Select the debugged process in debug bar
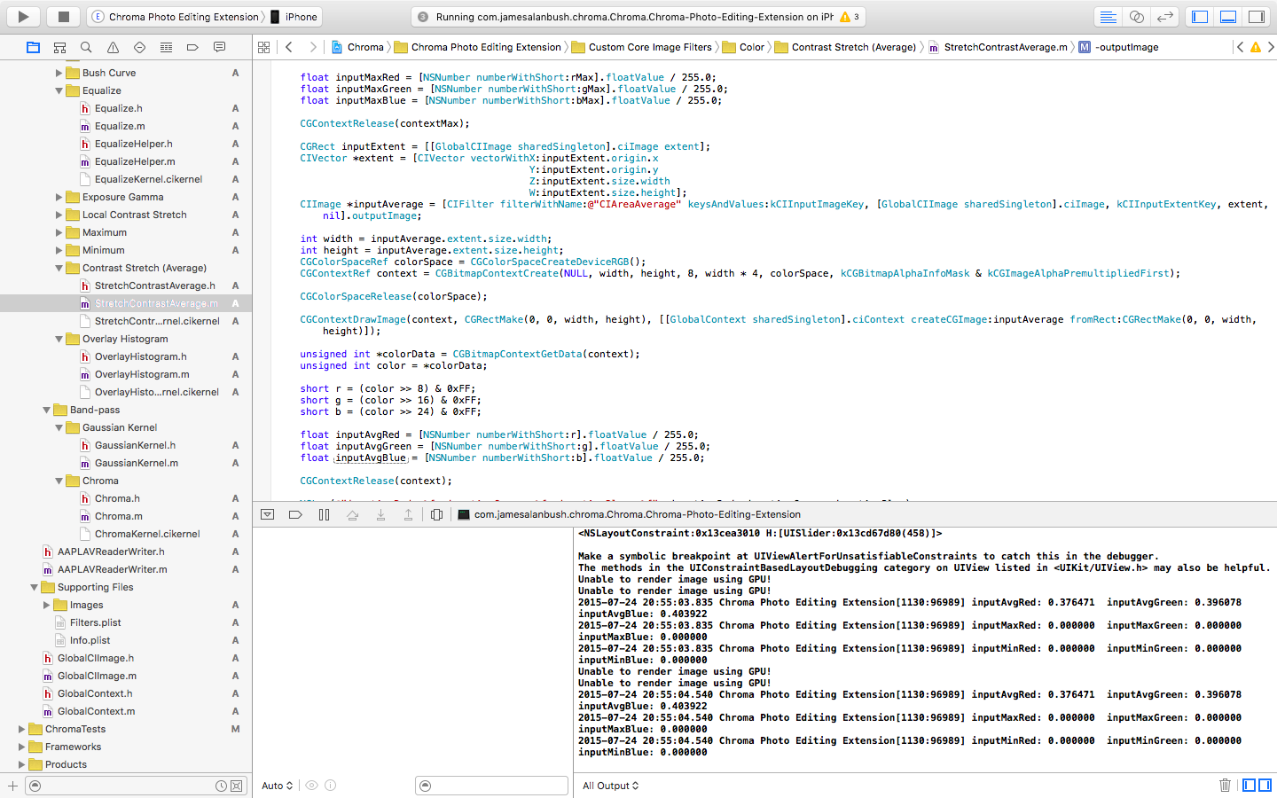This screenshot has width=1277, height=798. tap(630, 514)
